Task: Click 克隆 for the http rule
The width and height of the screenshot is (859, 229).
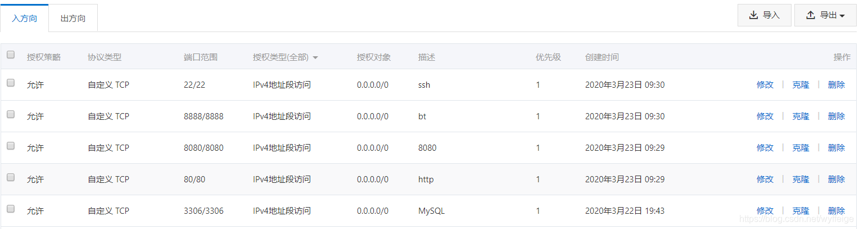Action: point(801,179)
